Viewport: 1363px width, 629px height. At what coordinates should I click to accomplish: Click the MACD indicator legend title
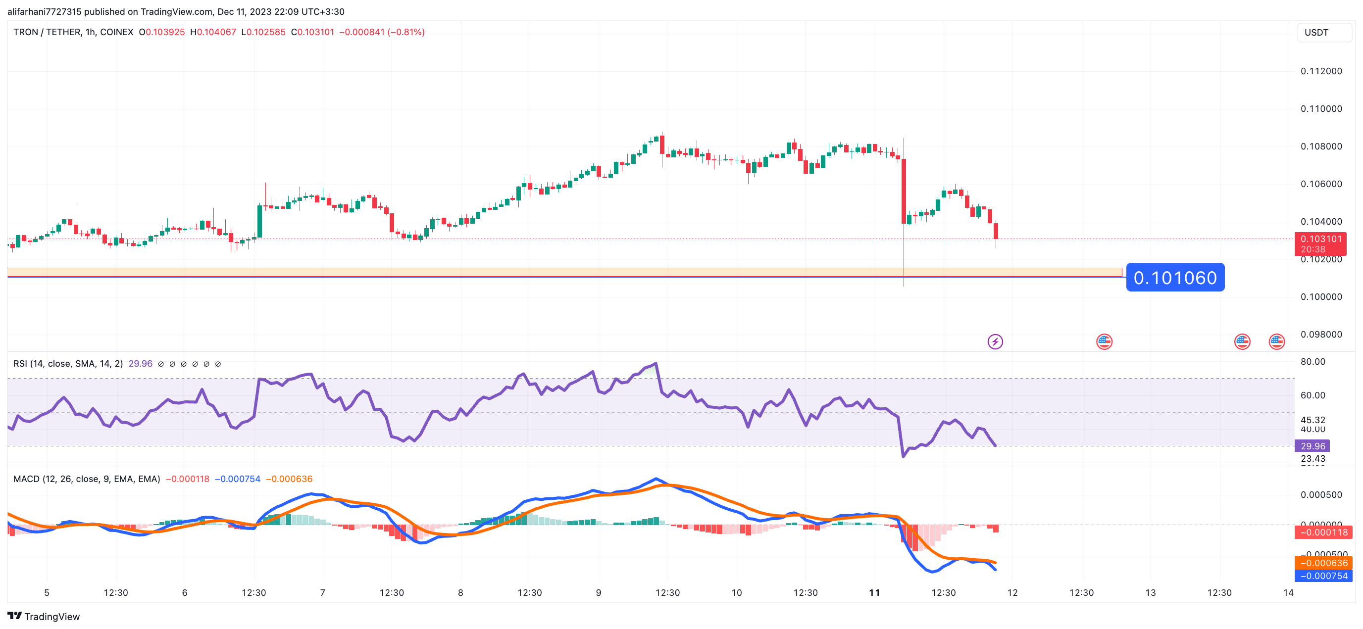tap(86, 479)
